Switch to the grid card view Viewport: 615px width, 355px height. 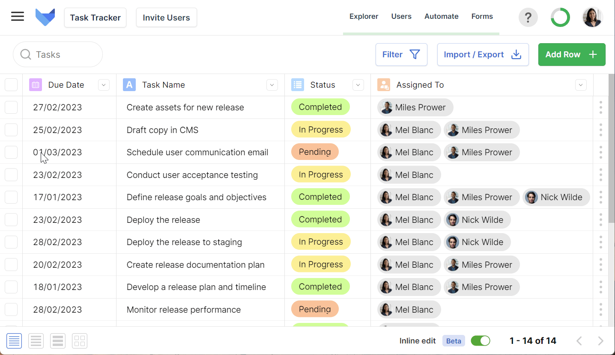(80, 341)
